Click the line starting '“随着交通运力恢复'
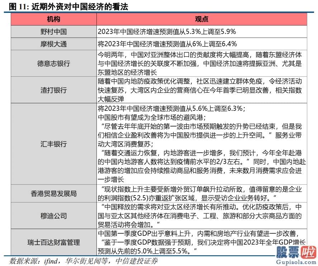 tap(201, 153)
